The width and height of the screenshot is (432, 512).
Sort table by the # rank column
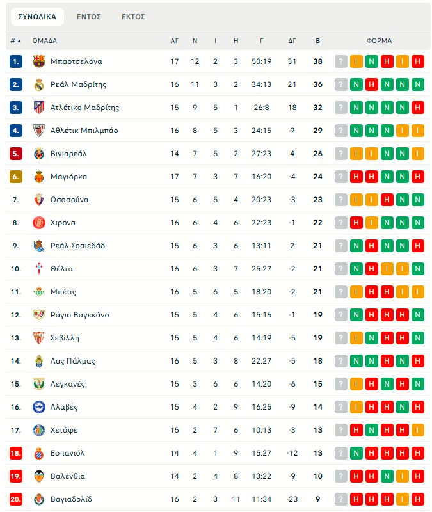(15, 40)
